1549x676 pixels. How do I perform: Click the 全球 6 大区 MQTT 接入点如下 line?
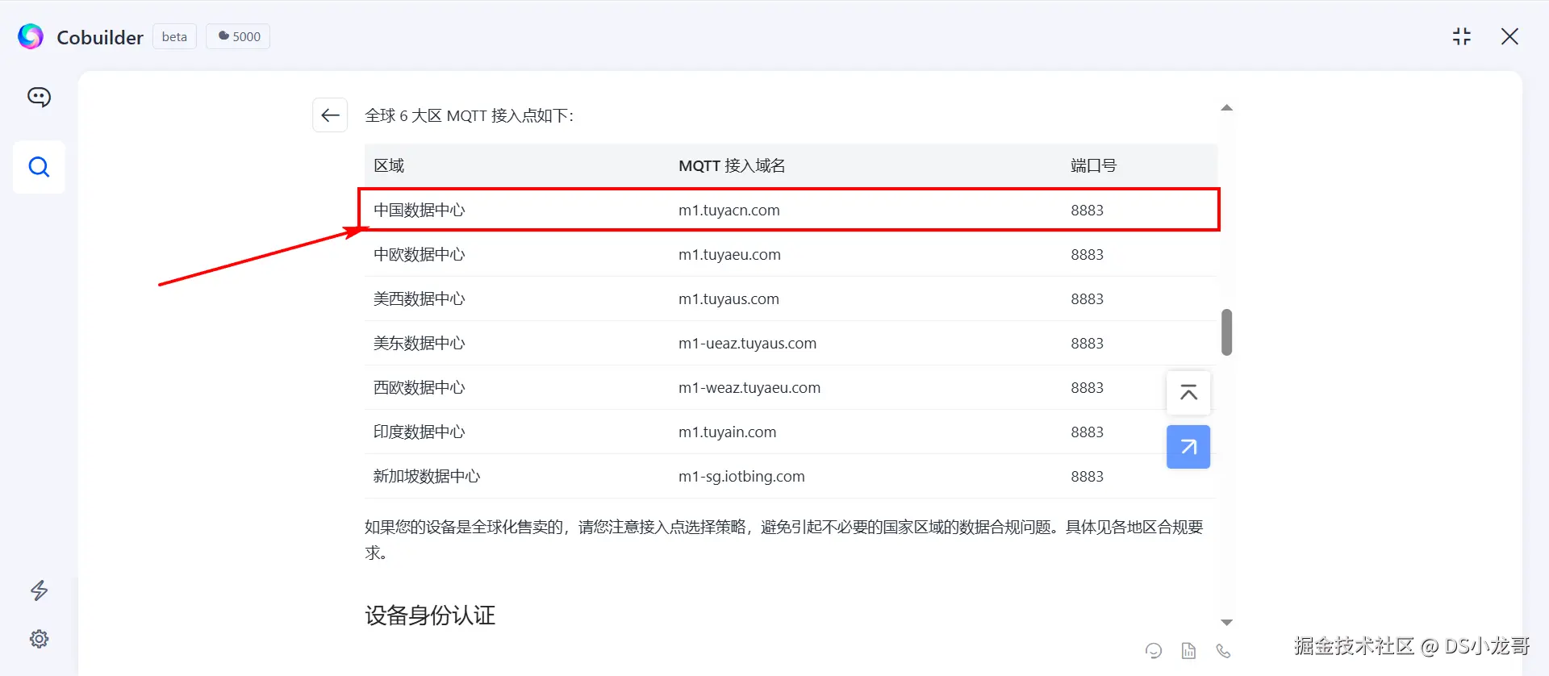coord(469,115)
